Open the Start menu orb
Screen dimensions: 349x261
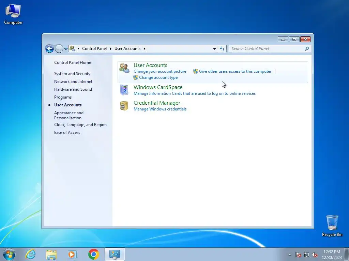[x=9, y=254]
